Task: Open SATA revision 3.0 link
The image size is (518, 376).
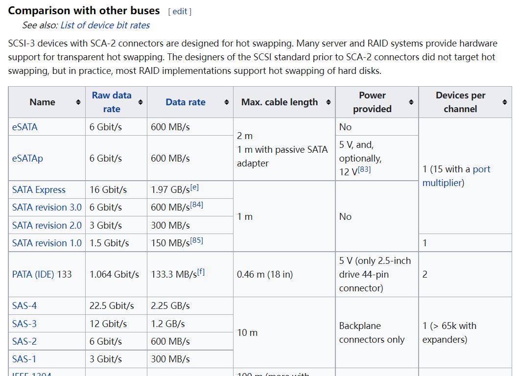Action: (47, 207)
